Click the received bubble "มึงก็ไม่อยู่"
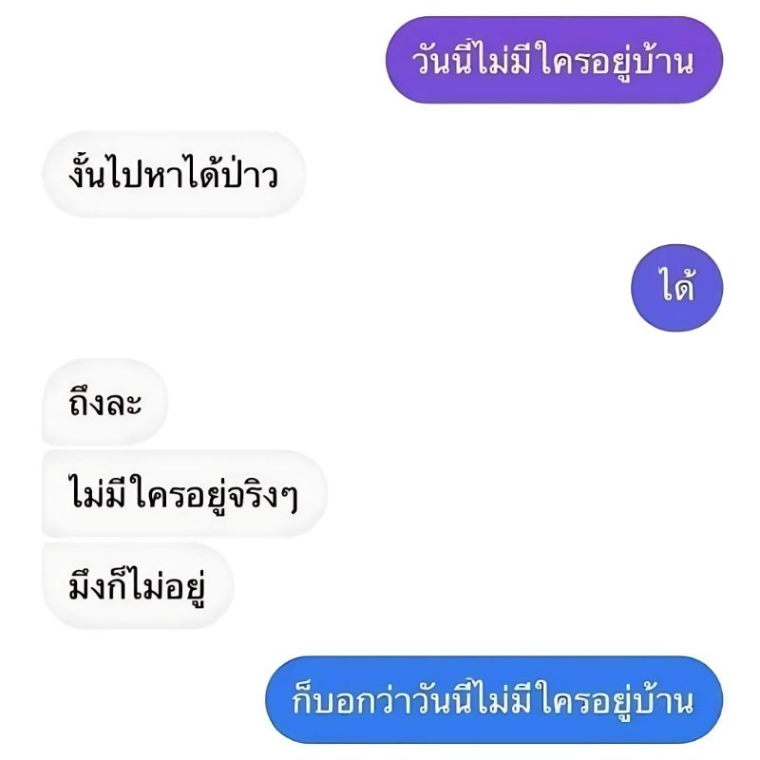760x760 pixels. pyautogui.click(x=138, y=585)
